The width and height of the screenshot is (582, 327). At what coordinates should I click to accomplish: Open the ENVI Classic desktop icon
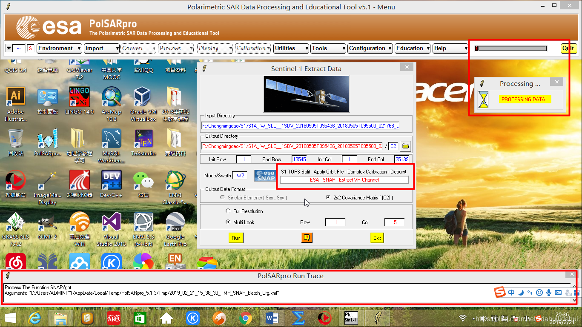pos(175,188)
